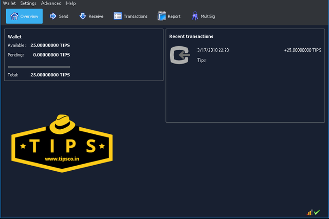The image size is (329, 219).
Task: Click the www.tipsco.in address on the logo
Action: [62, 159]
